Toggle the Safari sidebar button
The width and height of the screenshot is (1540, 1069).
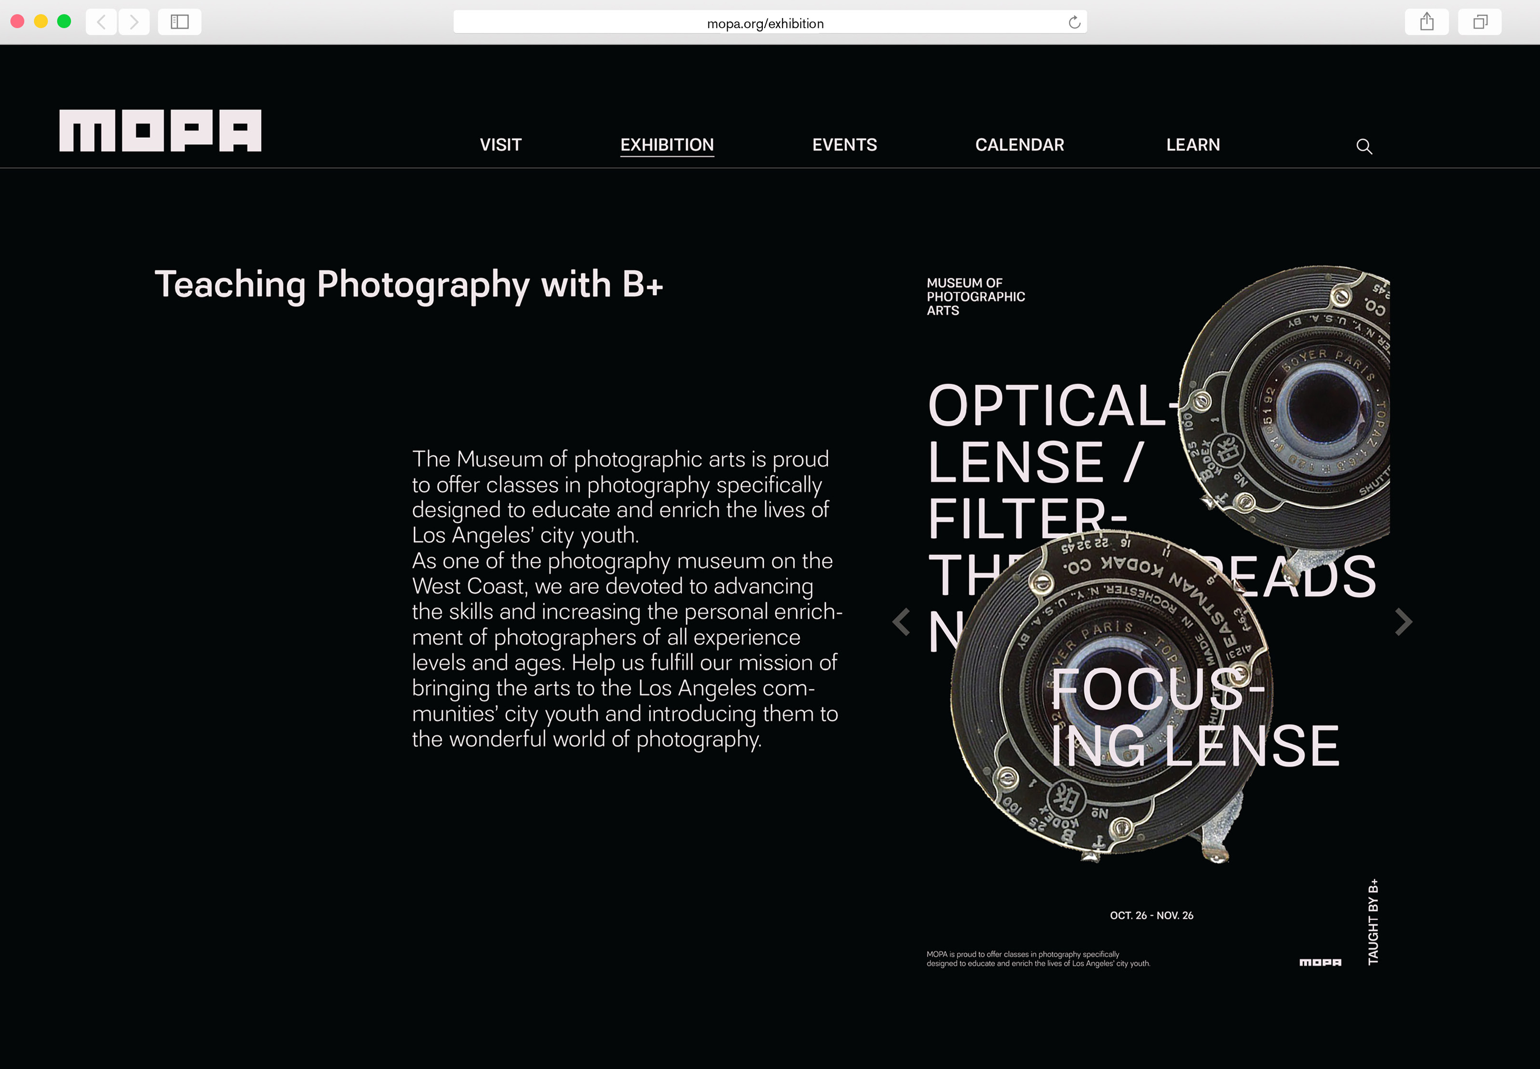(x=180, y=22)
